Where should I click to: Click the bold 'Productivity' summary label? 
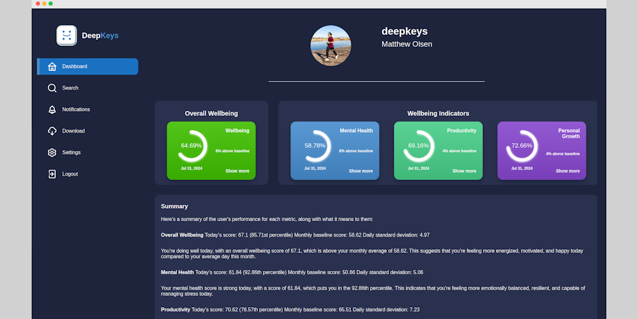[175, 310]
